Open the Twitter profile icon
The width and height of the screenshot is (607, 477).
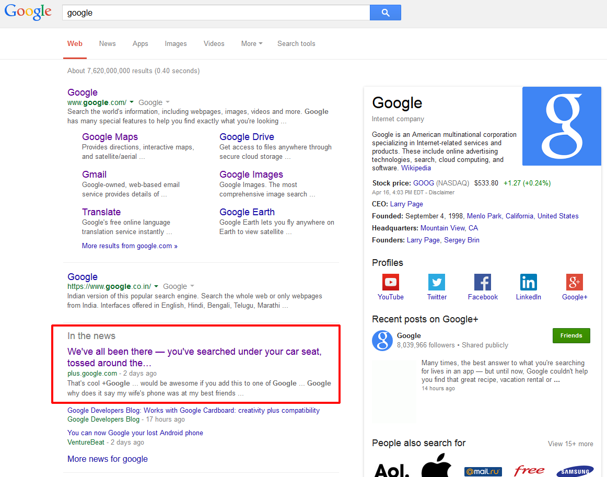click(437, 282)
